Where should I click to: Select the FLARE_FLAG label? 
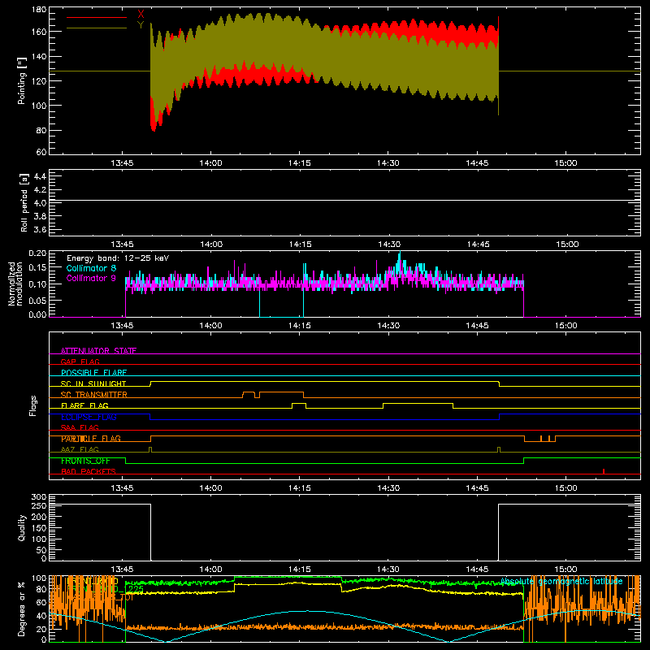tap(84, 405)
